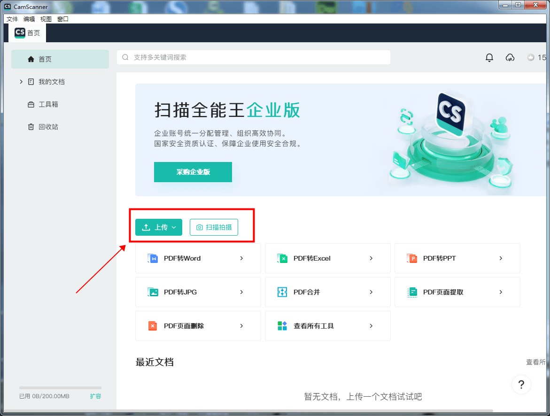
Task: Open the 上传 upload dropdown
Action: [x=158, y=227]
